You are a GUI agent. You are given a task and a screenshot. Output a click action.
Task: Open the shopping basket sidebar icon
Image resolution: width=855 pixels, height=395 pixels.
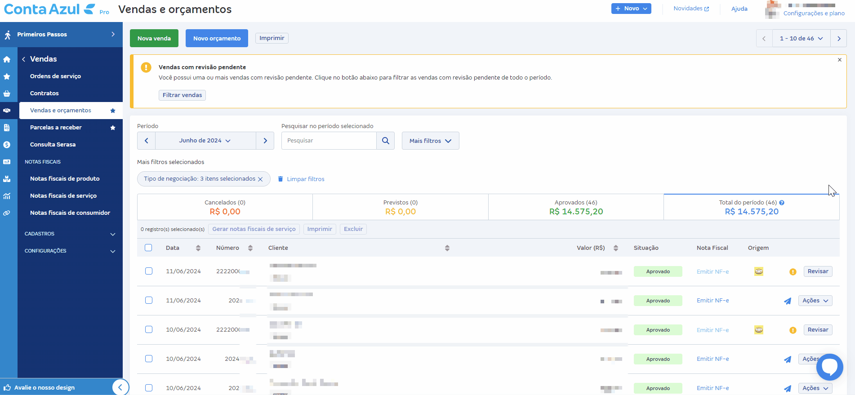point(7,93)
